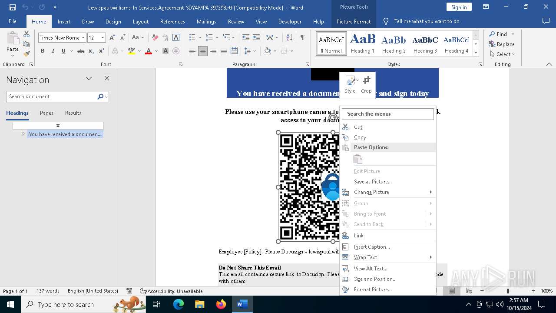The image size is (556, 313).
Task: Click the Task View taskbar icon
Action: 157,304
